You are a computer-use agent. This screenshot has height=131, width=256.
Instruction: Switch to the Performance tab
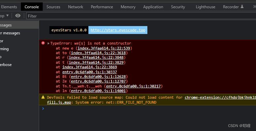[102, 7]
